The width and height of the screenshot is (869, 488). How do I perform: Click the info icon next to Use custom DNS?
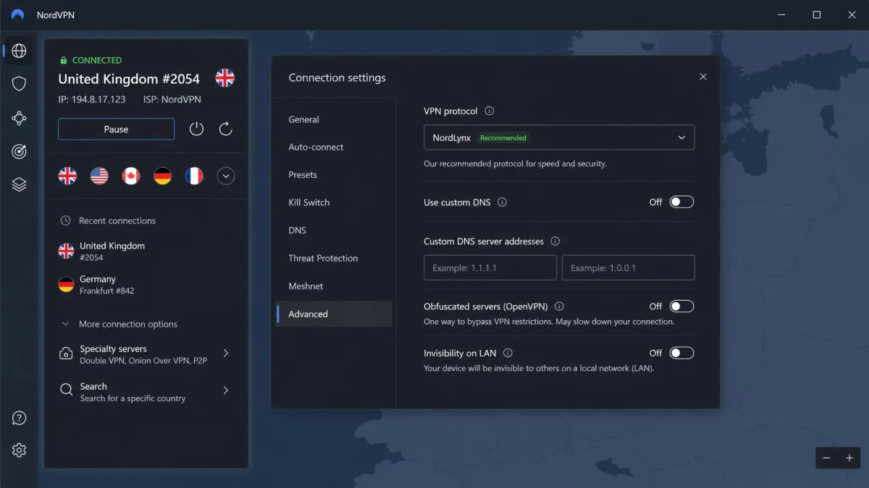point(503,202)
